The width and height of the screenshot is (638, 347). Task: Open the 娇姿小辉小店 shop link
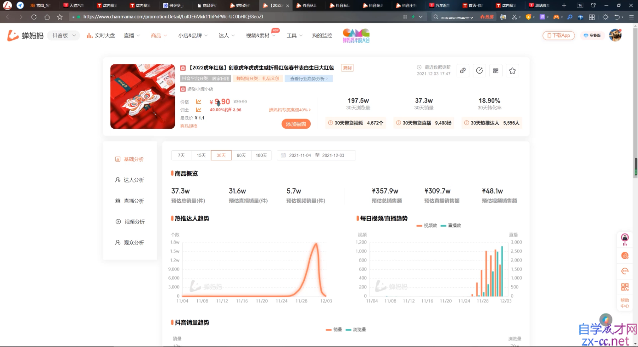click(200, 89)
